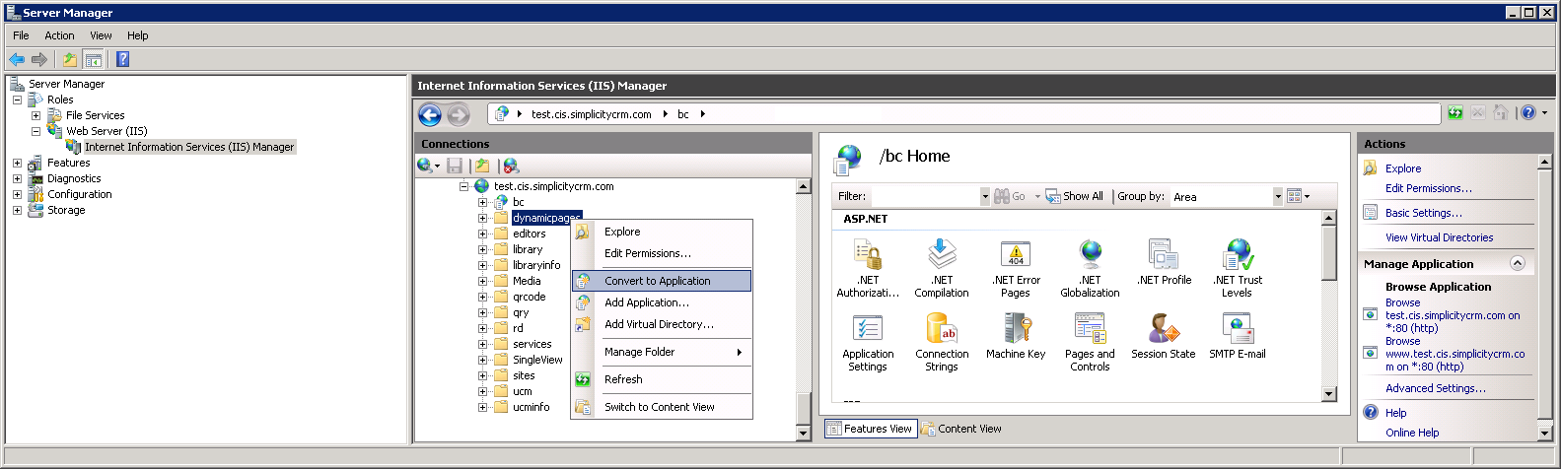Click the show/hide console tree toolbar icon
Screen dimensions: 1561x469
94,59
